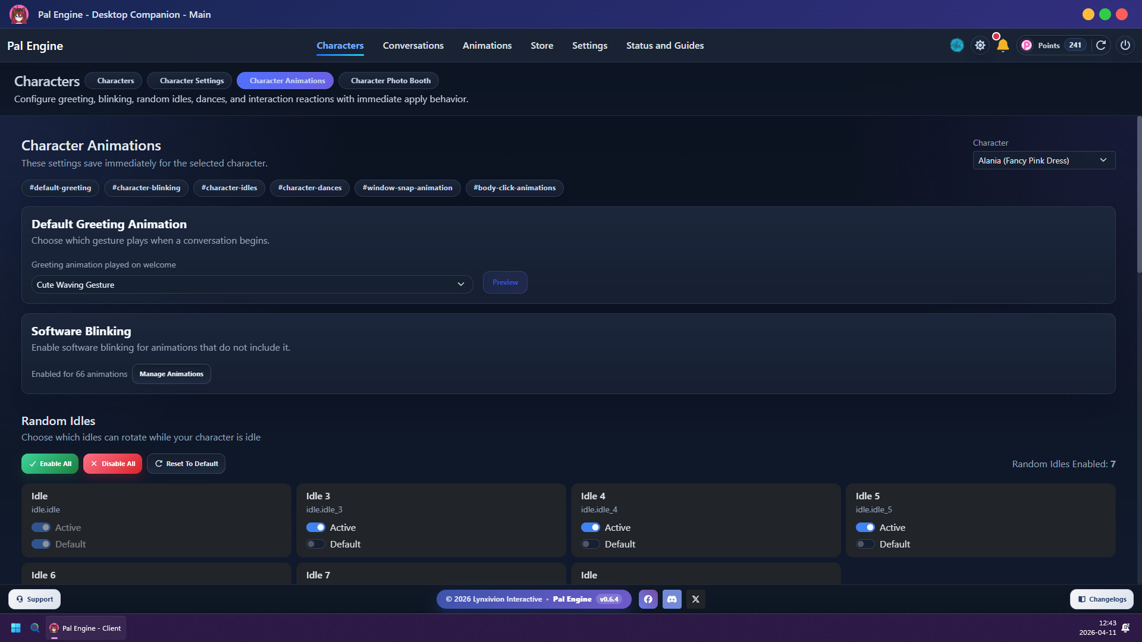Open the X social link icon
1142x642 pixels.
[696, 599]
